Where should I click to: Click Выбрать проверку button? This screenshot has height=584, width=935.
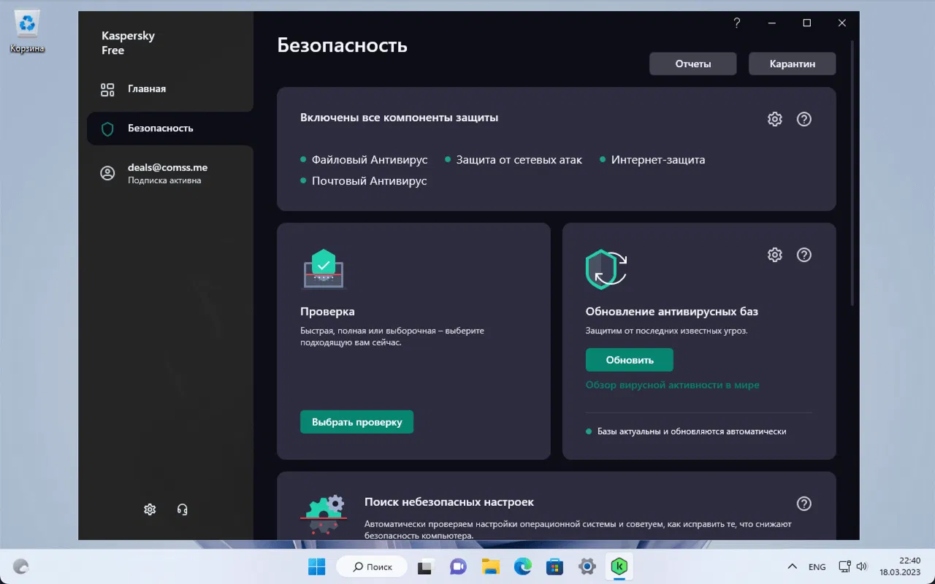pos(356,422)
